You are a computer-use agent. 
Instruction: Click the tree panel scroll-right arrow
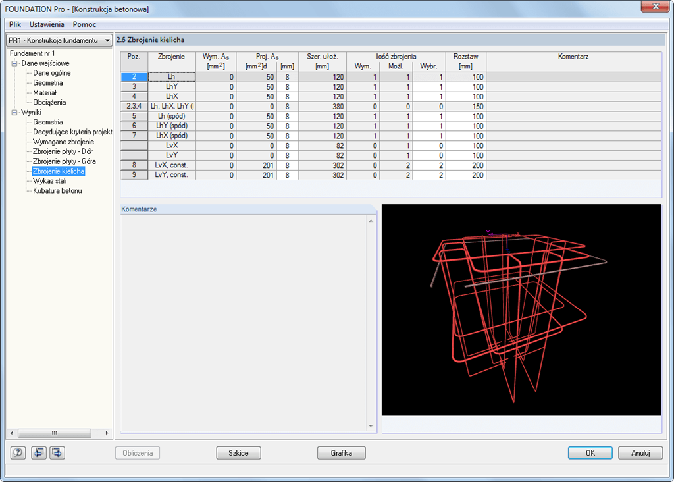(x=107, y=433)
